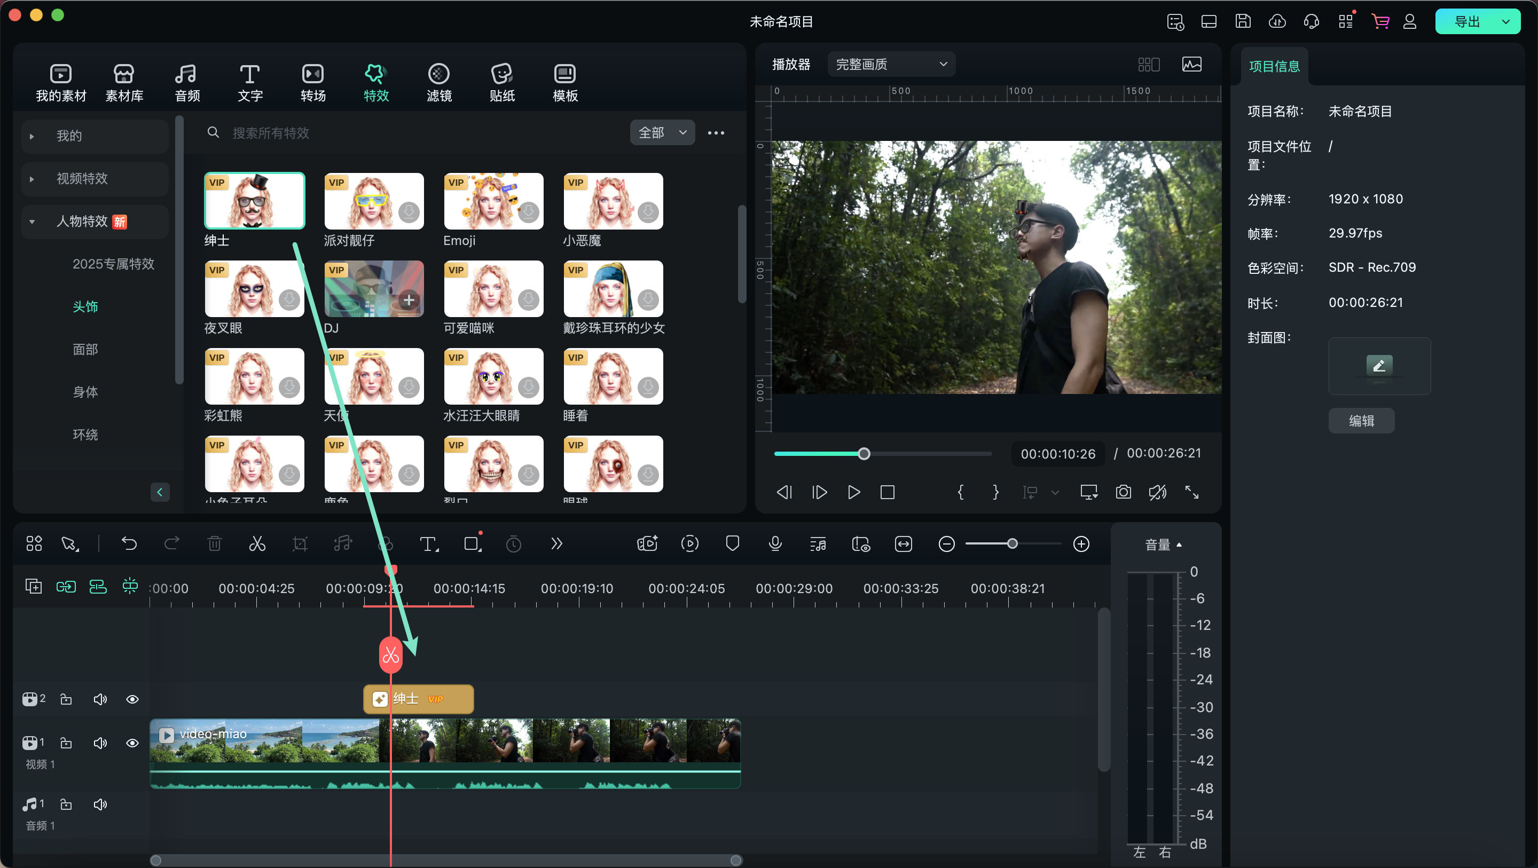Drag the playback progress slider
Viewport: 1538px width, 868px height.
(865, 453)
